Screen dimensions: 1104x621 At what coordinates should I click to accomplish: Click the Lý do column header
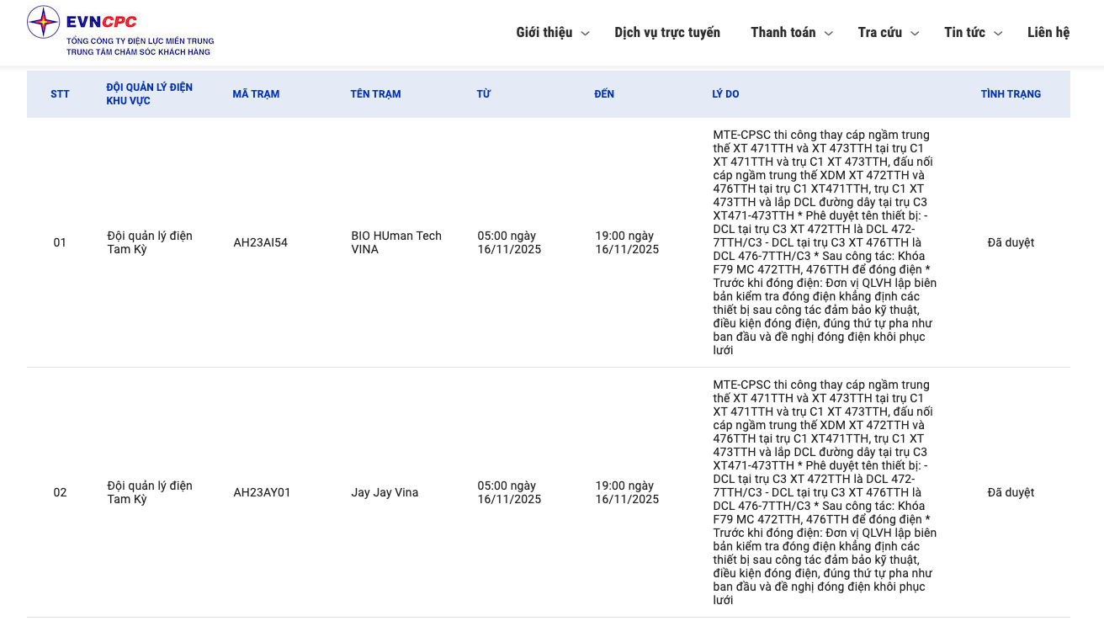(725, 94)
